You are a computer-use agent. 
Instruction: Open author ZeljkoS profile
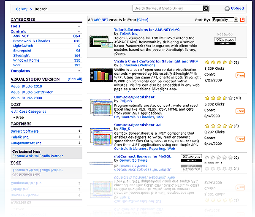[x=126, y=101]
